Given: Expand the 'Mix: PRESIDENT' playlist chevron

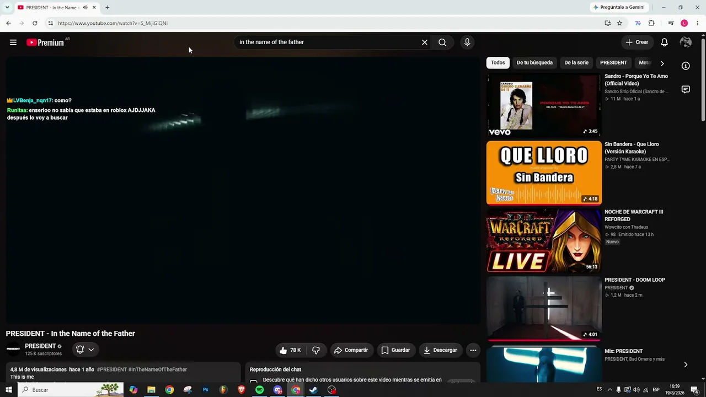Looking at the screenshot, I should pyautogui.click(x=686, y=364).
